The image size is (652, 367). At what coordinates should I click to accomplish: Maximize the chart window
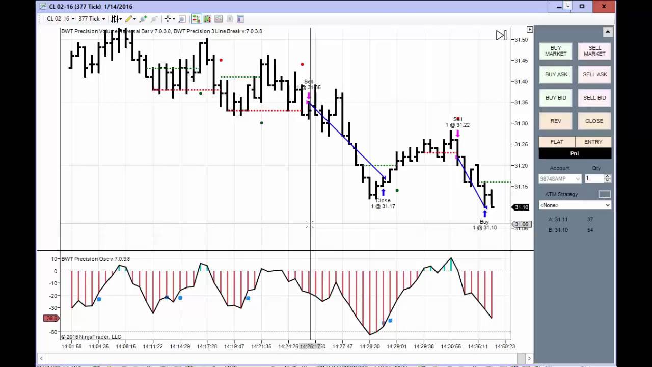coord(582,7)
